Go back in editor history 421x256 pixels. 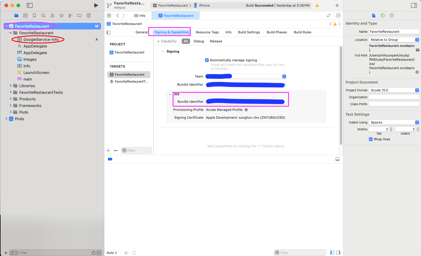pyautogui.click(x=118, y=15)
